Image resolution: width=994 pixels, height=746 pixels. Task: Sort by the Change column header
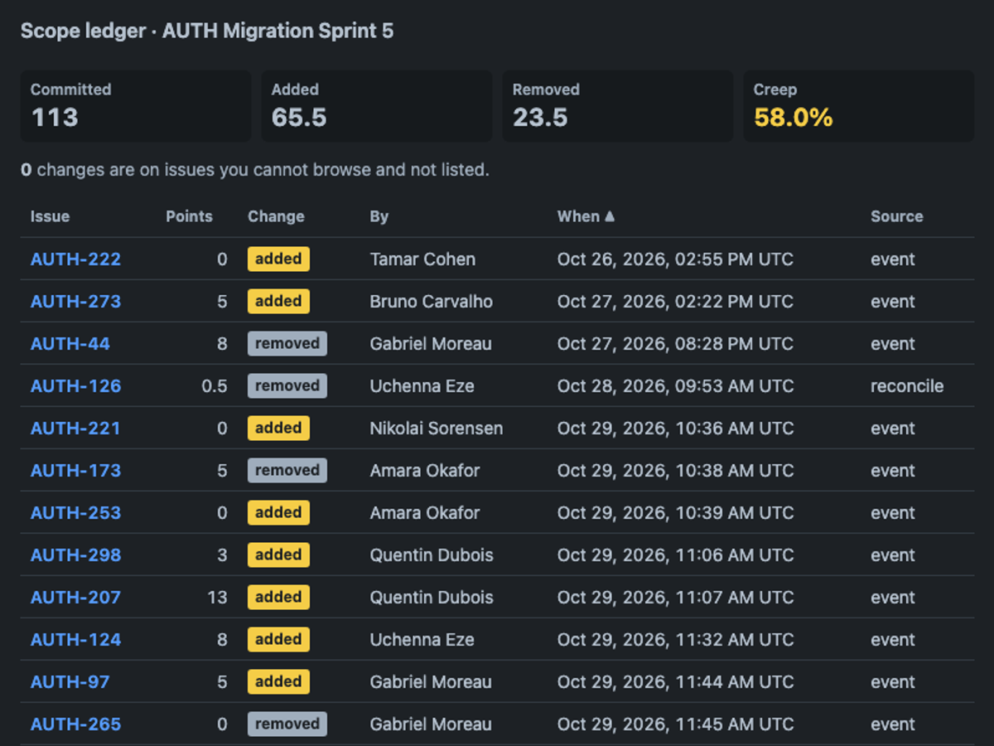tap(276, 216)
